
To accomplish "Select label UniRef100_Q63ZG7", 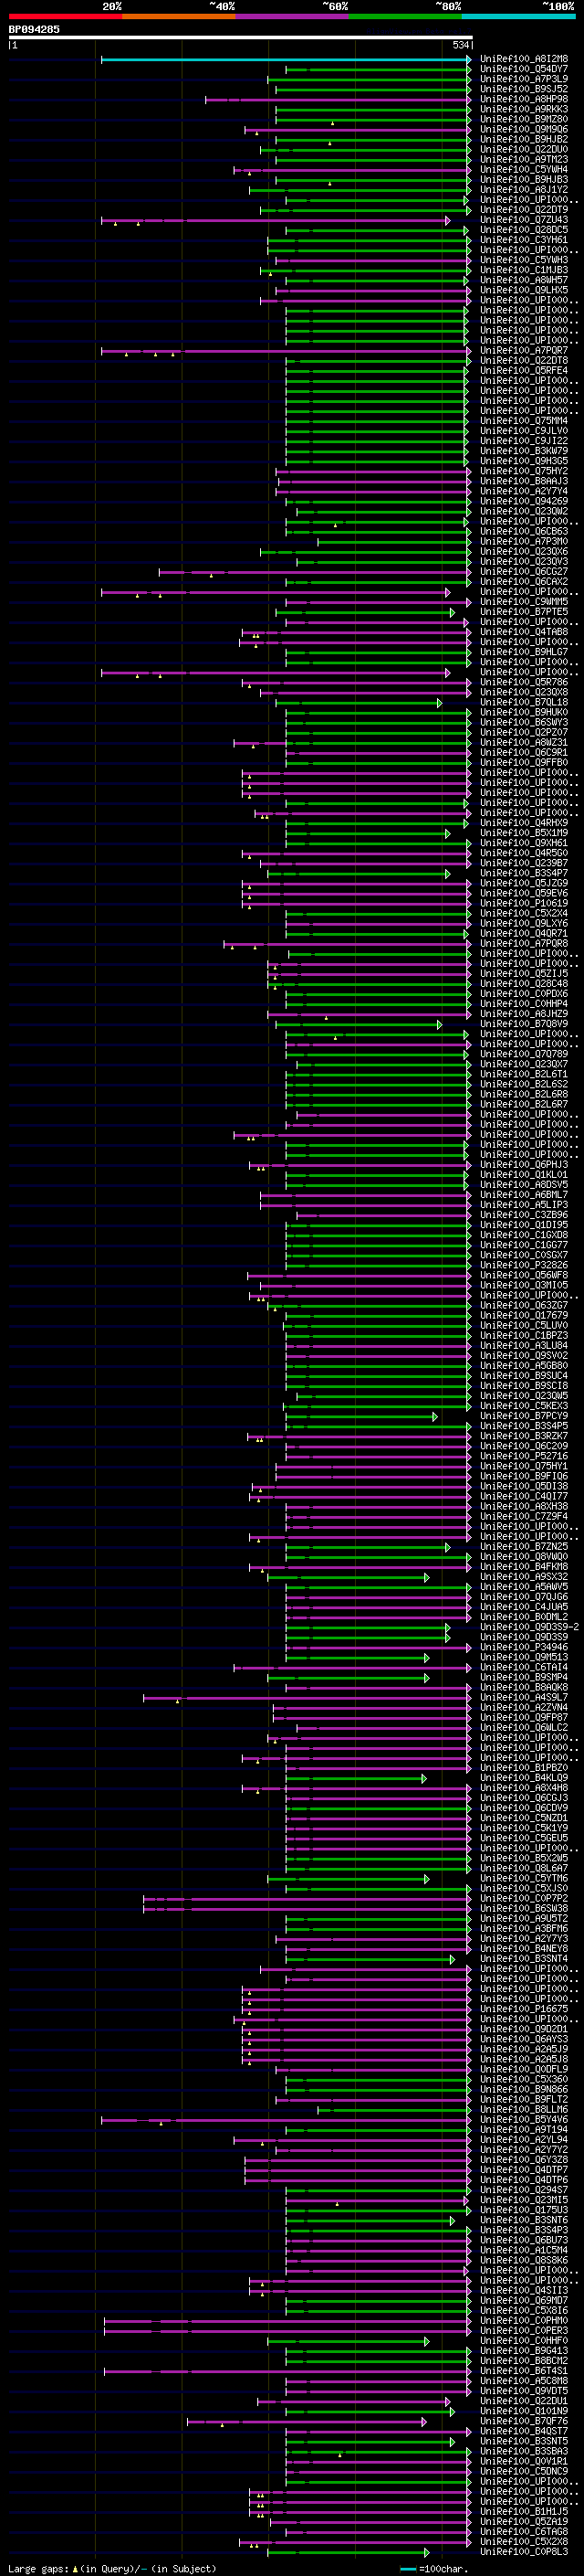I will click(x=524, y=1306).
